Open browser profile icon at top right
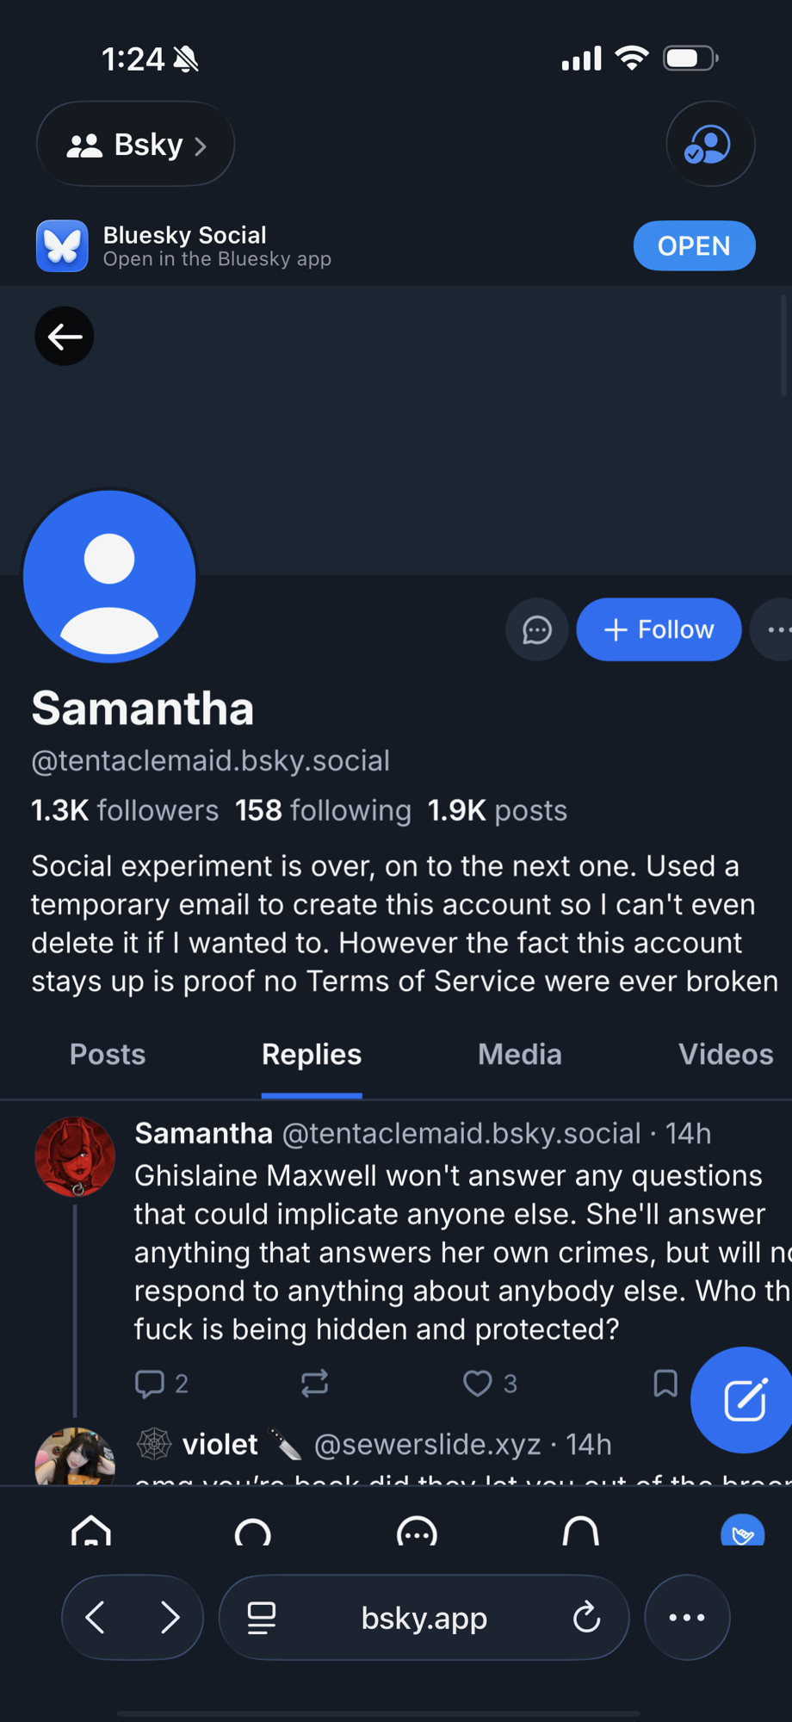 710,145
